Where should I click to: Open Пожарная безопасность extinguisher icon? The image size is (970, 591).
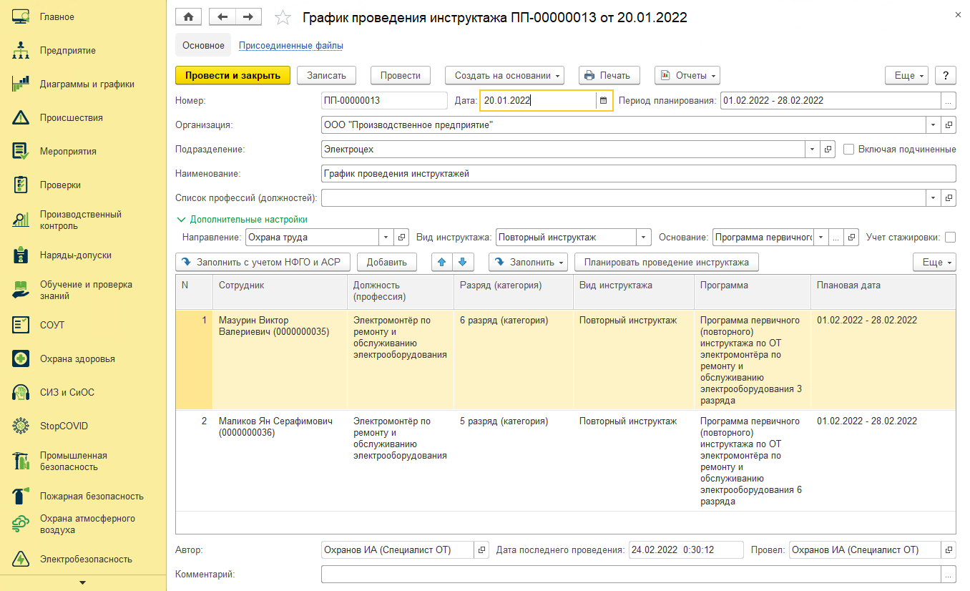20,496
